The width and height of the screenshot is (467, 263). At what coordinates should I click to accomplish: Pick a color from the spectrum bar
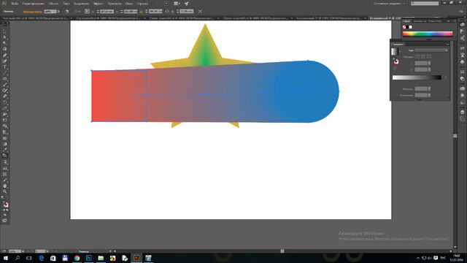click(428, 34)
